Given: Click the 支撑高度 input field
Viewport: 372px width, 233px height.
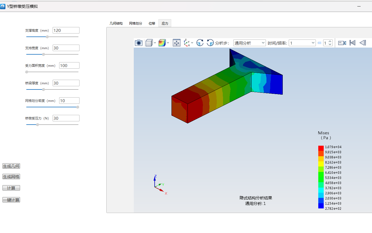Looking at the screenshot, I should point(66,30).
